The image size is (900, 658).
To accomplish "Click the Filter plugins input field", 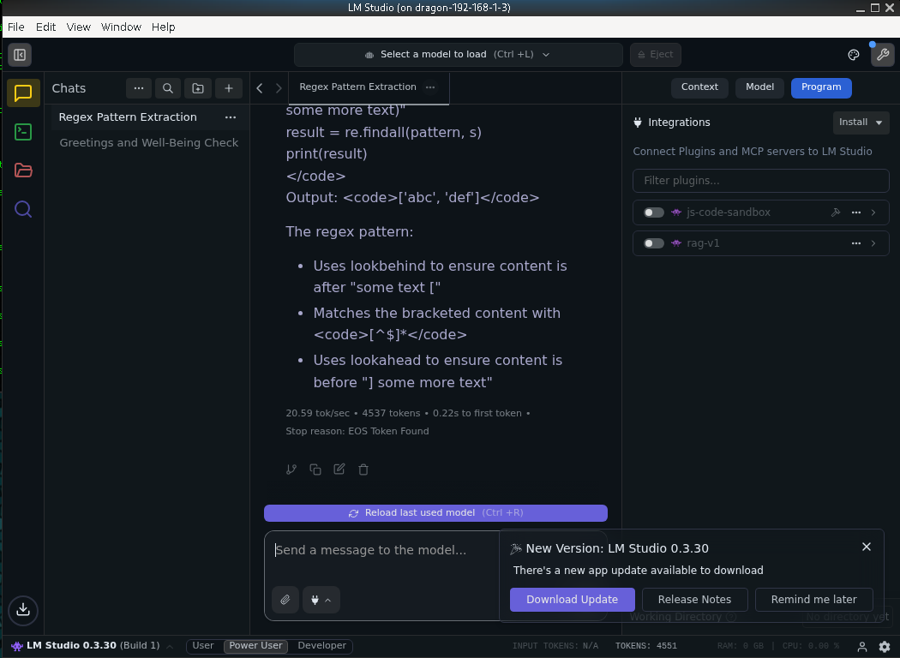I will click(x=760, y=181).
